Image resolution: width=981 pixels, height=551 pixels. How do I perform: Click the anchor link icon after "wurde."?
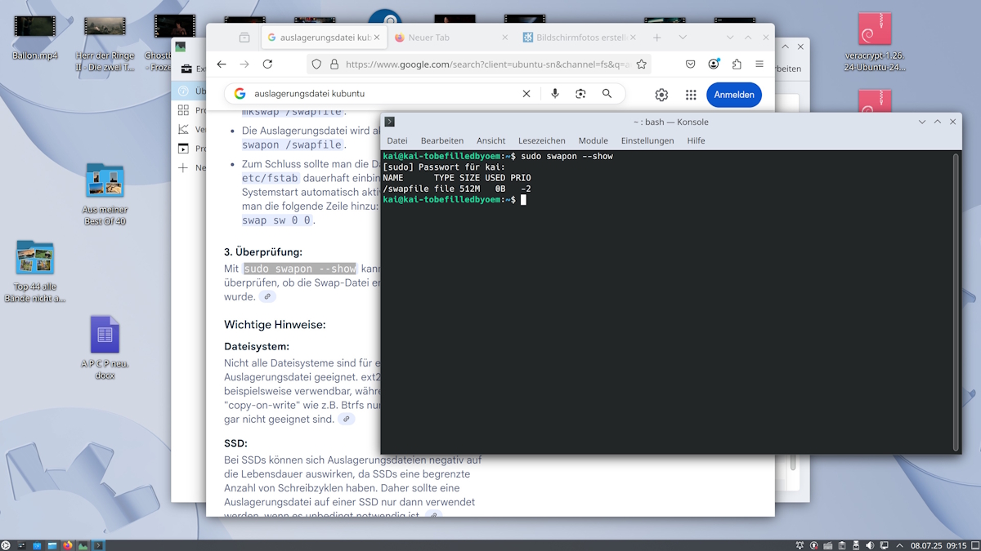point(267,296)
